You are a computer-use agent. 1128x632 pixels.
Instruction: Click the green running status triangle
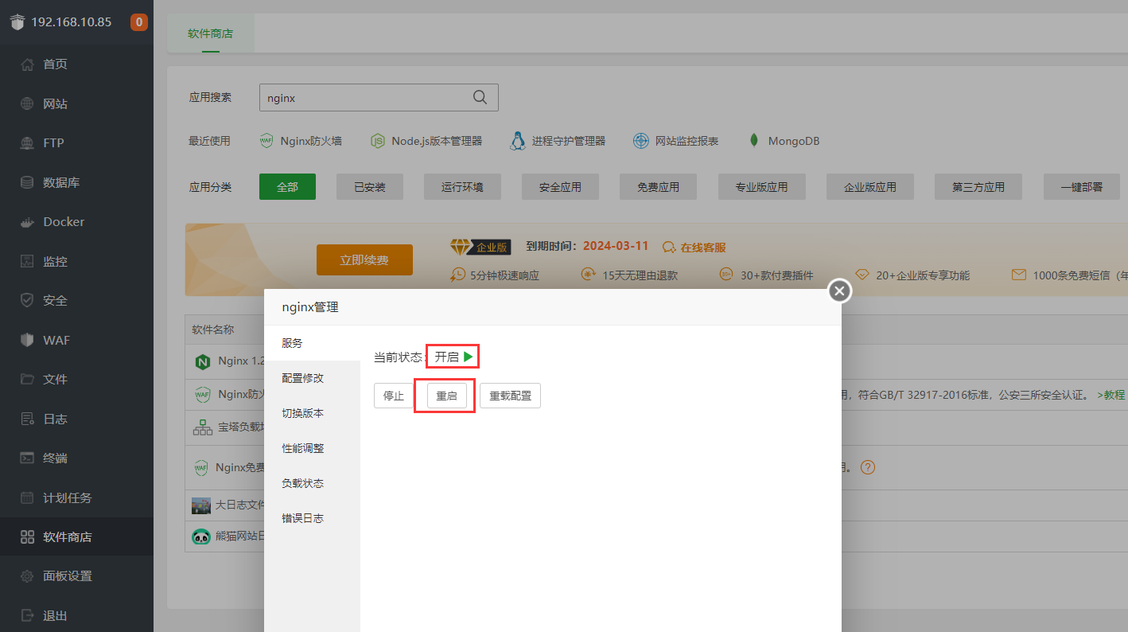(469, 357)
